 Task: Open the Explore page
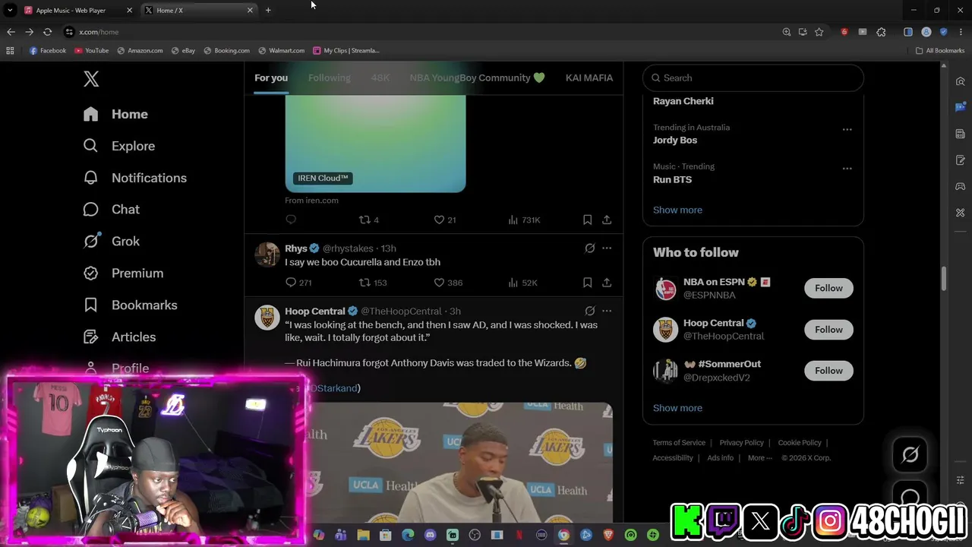(118, 146)
